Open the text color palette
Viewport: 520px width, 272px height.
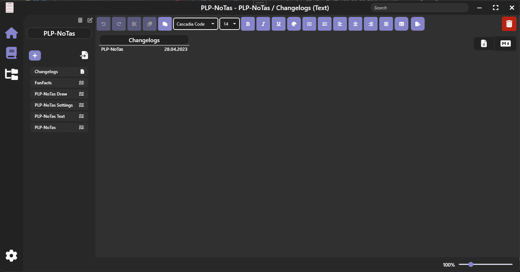pos(294,23)
